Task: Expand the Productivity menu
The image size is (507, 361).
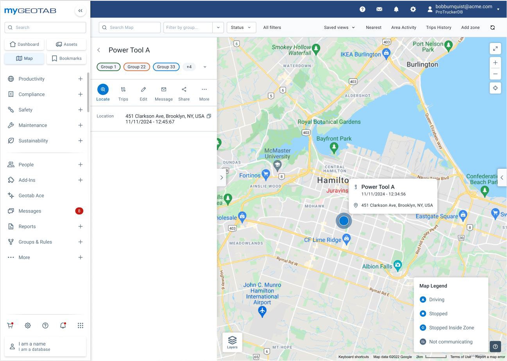Action: coord(80,79)
